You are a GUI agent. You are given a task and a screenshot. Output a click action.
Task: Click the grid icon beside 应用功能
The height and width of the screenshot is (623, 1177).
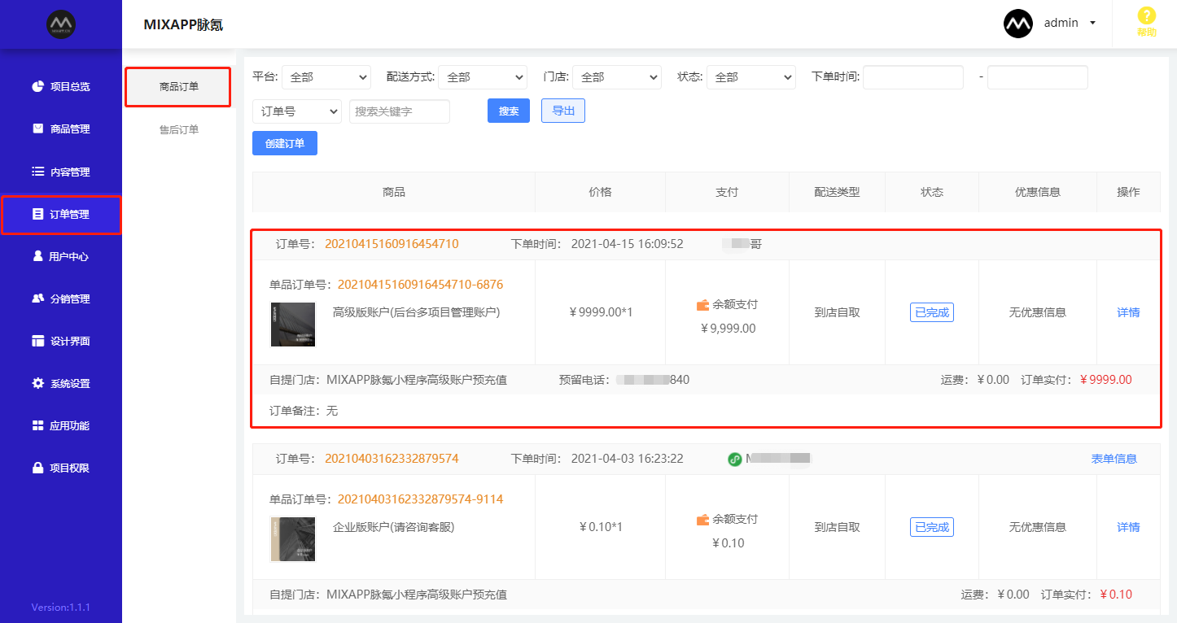[x=37, y=425]
